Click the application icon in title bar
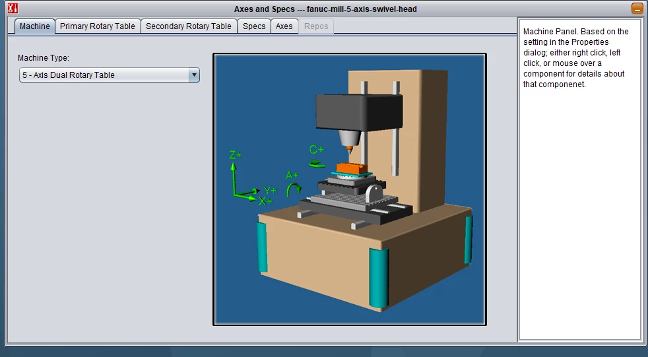The image size is (648, 357). (13, 8)
